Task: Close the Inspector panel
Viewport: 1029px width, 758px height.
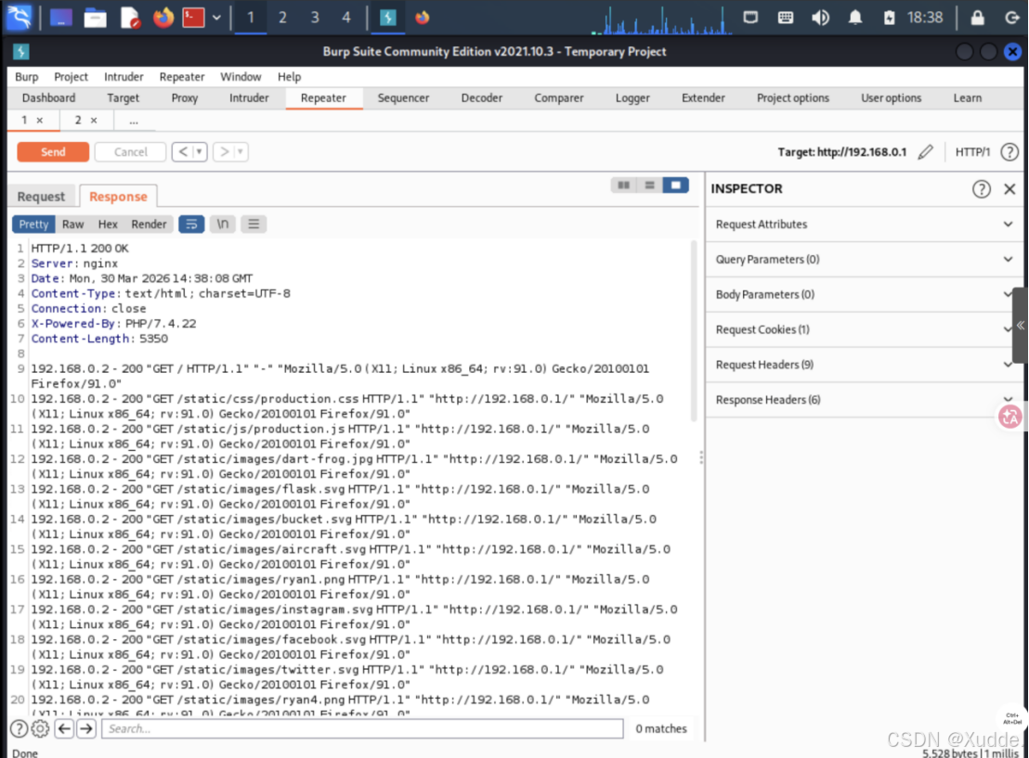Action: [x=1009, y=189]
